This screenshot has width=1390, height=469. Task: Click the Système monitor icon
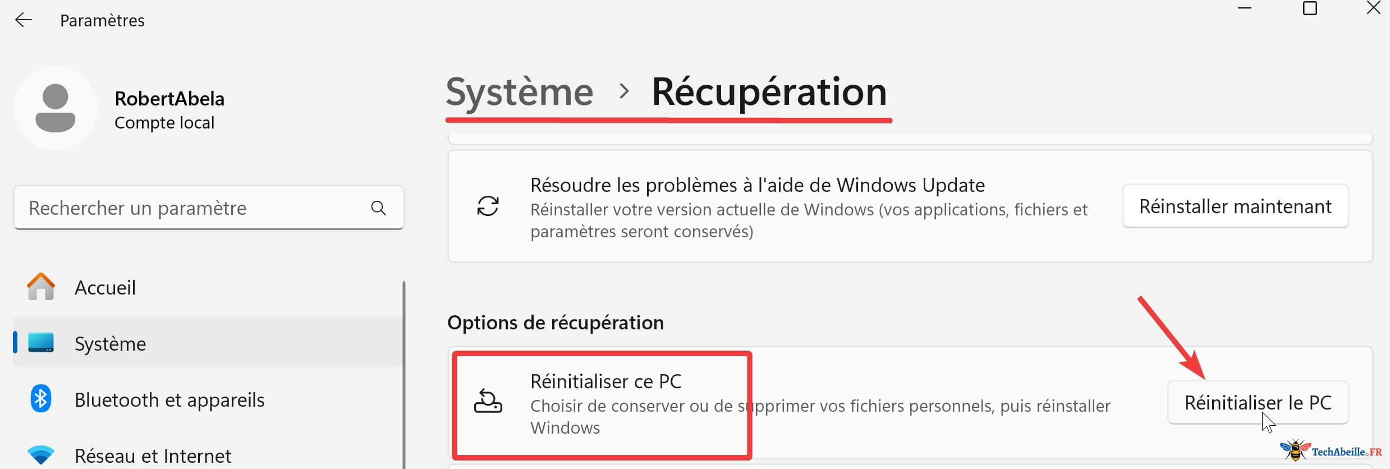(x=41, y=343)
